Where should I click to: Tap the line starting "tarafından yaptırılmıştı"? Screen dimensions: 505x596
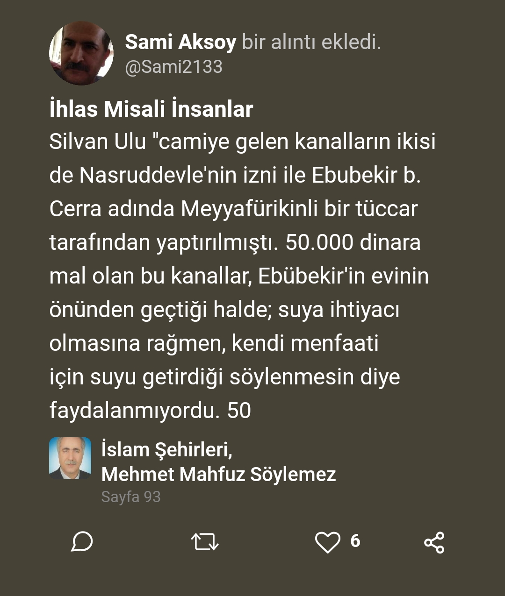tap(235, 242)
